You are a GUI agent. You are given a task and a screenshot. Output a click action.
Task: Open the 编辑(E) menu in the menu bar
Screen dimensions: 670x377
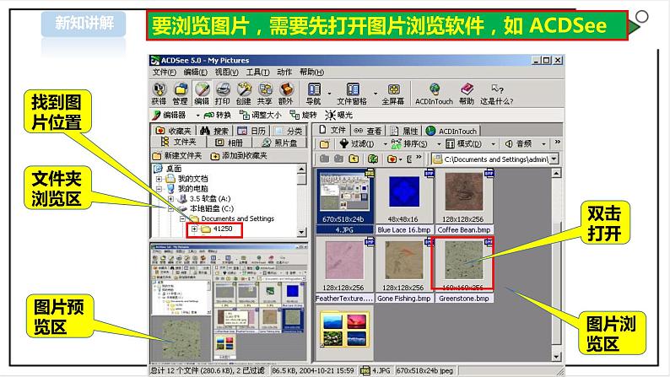click(x=195, y=73)
